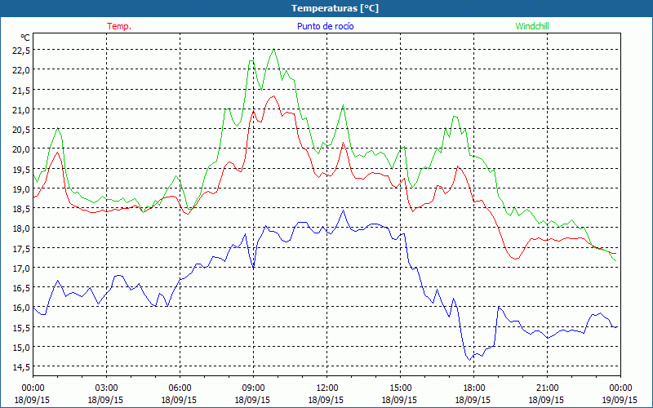Click the 15:00 time axis label
The height and width of the screenshot is (408, 653).
[x=400, y=388]
